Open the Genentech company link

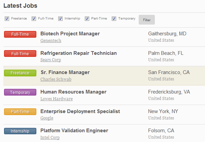click(x=51, y=41)
